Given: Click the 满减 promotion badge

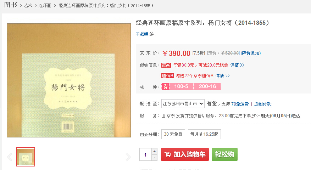Looking at the screenshot, I should click(x=166, y=65).
